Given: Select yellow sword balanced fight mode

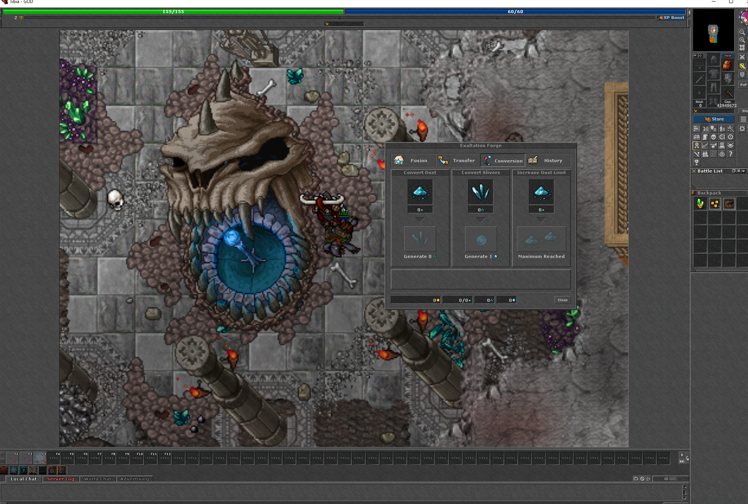Looking at the screenshot, I should click(742, 66).
